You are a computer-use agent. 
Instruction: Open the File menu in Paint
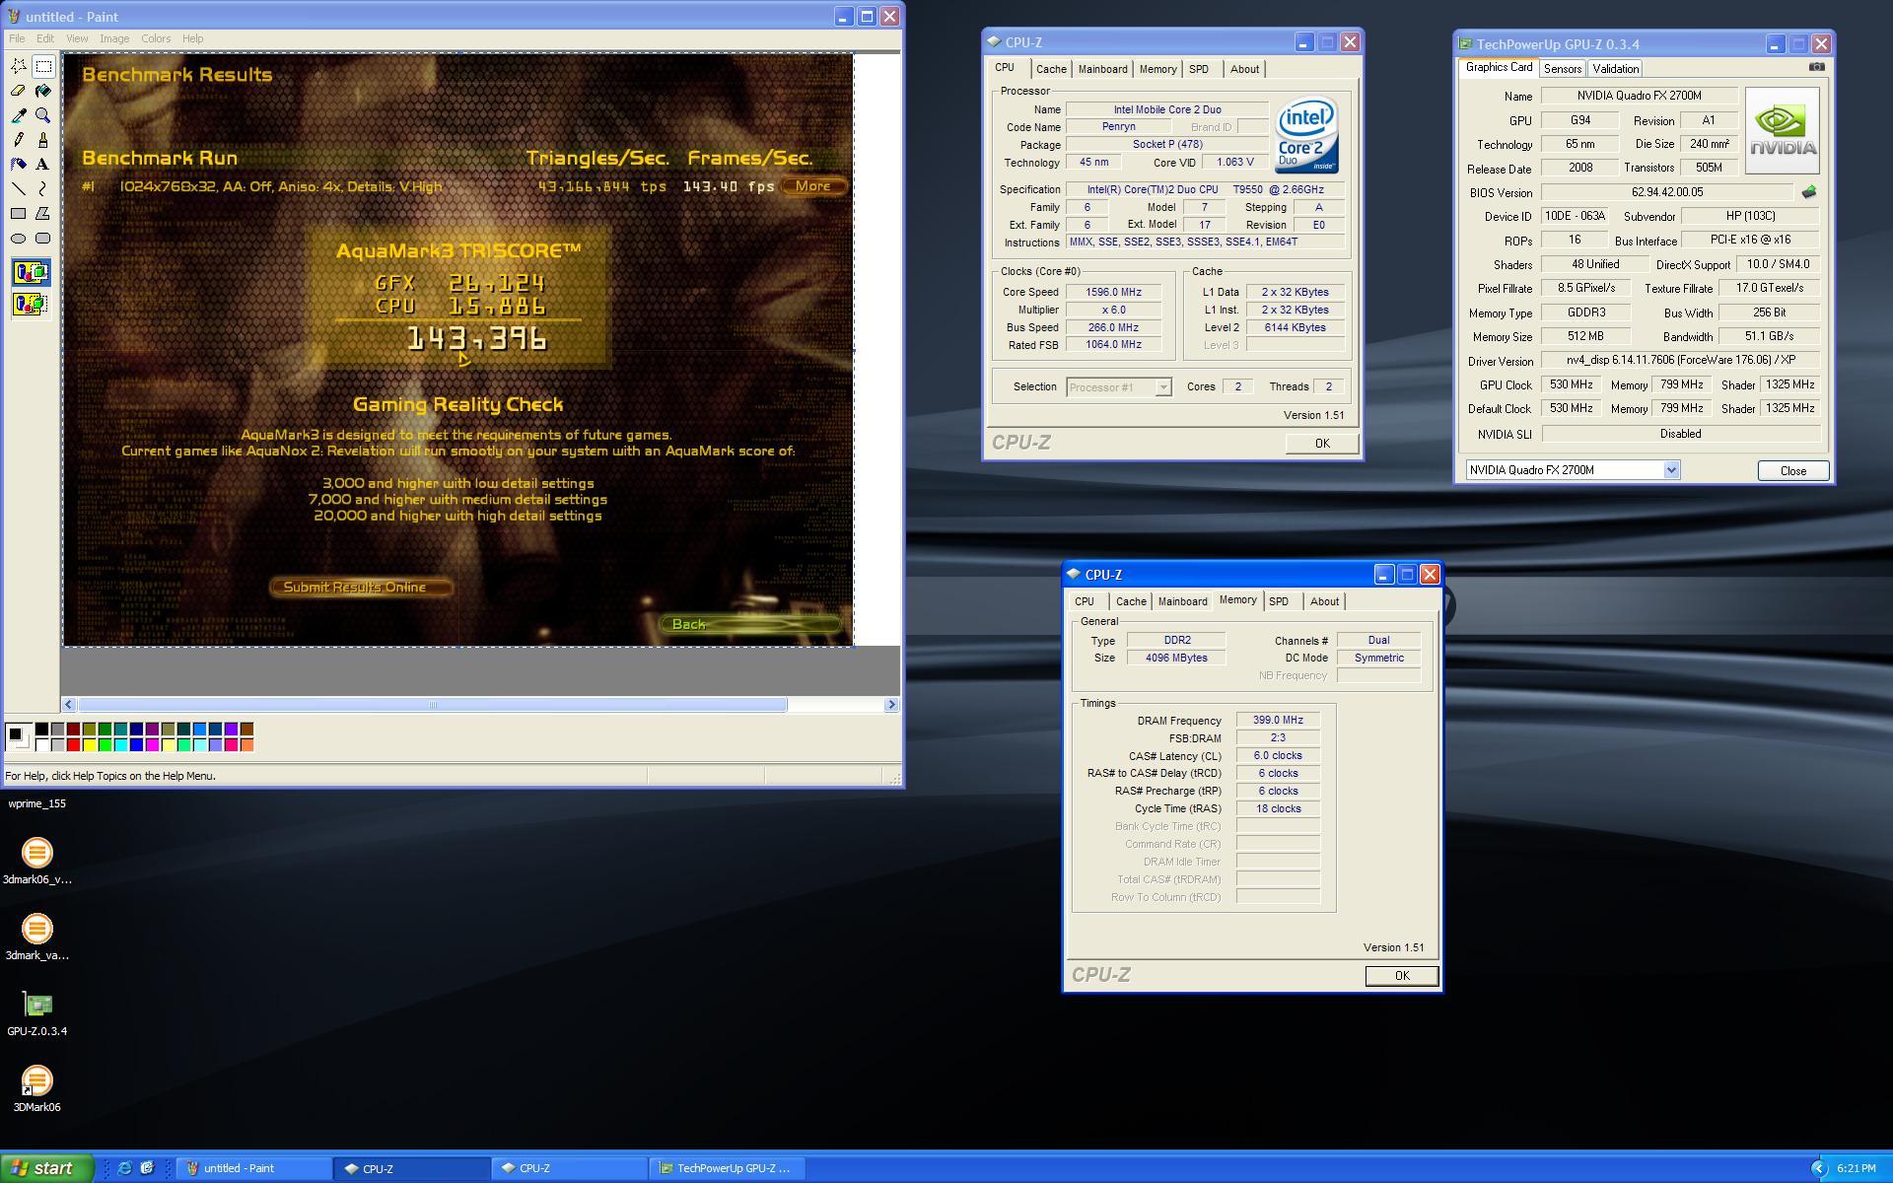pyautogui.click(x=17, y=38)
